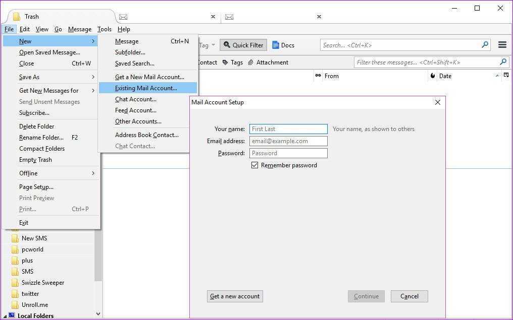Click the thread glasses column header icon
This screenshot has height=320, width=513.
point(318,76)
